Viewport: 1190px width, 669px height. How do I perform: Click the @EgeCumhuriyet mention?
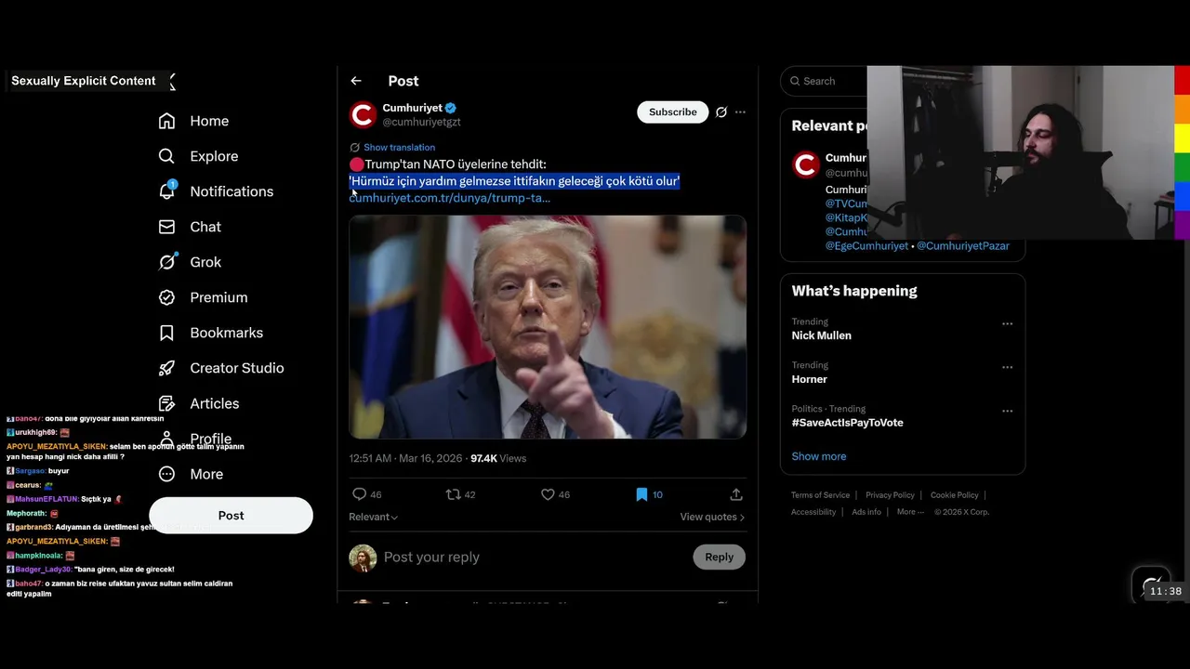pos(866,246)
